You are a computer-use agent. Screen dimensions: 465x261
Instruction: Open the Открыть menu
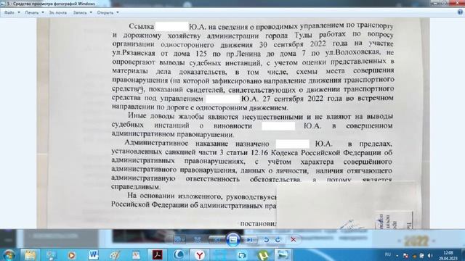[x=108, y=13]
